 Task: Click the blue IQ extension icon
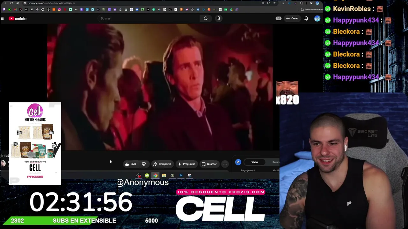238,162
